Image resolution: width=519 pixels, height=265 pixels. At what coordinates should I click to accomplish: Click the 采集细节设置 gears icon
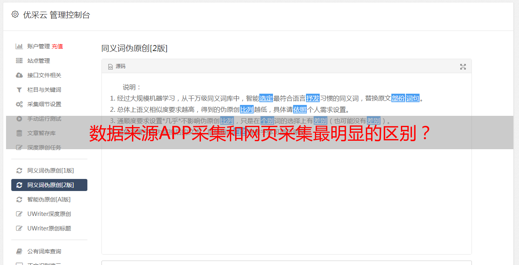point(19,104)
